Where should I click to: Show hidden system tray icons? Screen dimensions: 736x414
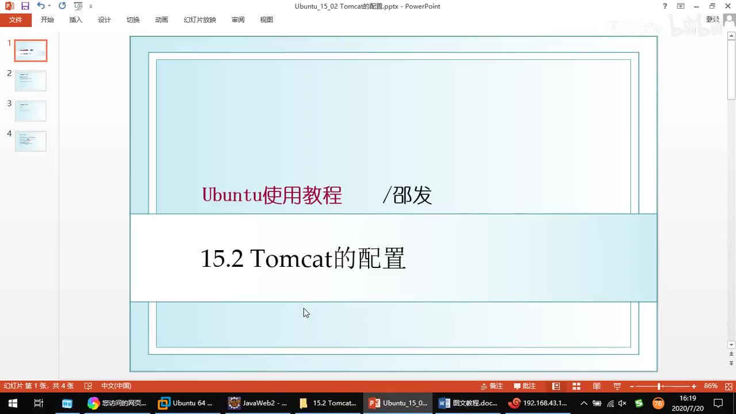pos(584,403)
